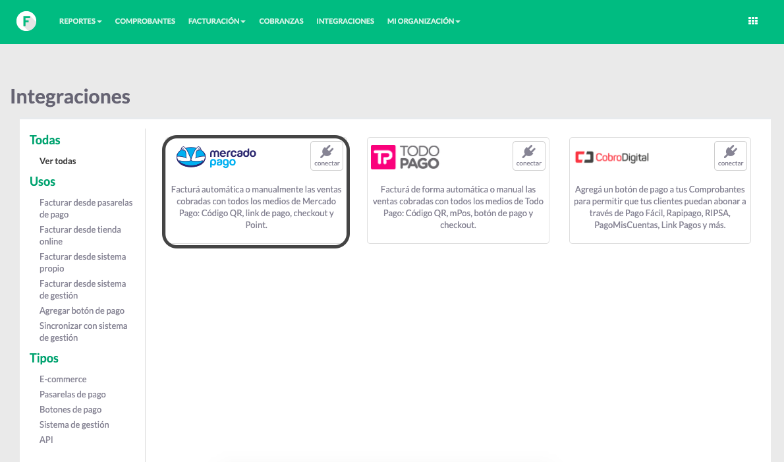Filter by API type

click(46, 440)
